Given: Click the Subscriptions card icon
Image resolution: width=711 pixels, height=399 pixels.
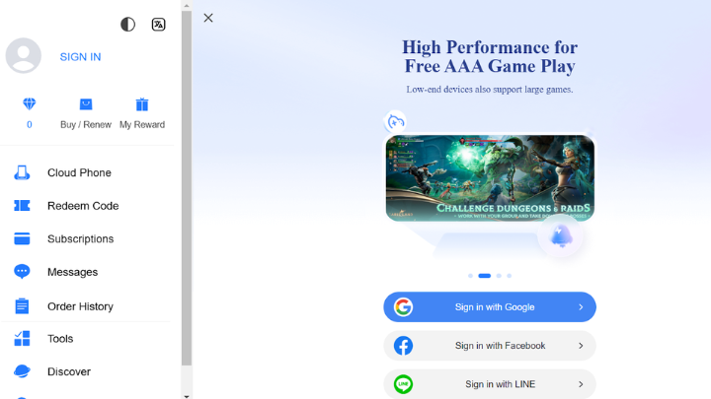Looking at the screenshot, I should (22, 238).
